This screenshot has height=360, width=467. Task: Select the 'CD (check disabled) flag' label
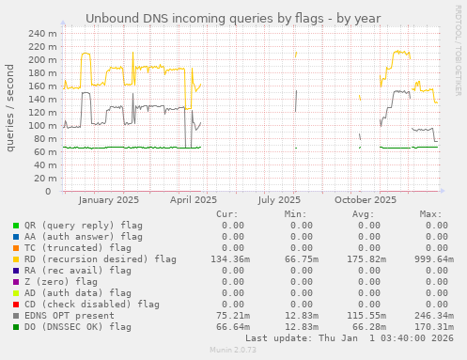(x=92, y=305)
